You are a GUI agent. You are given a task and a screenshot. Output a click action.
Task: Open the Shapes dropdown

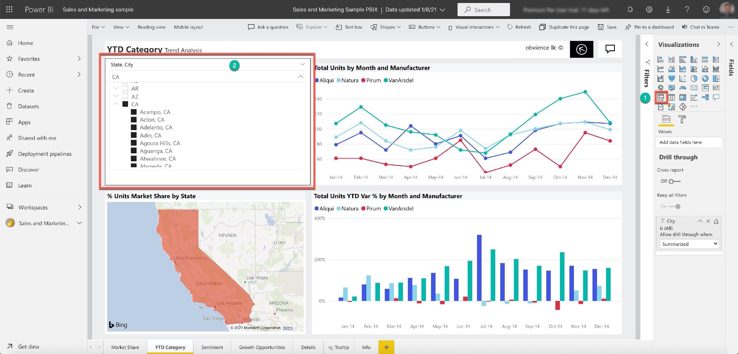[x=386, y=27]
